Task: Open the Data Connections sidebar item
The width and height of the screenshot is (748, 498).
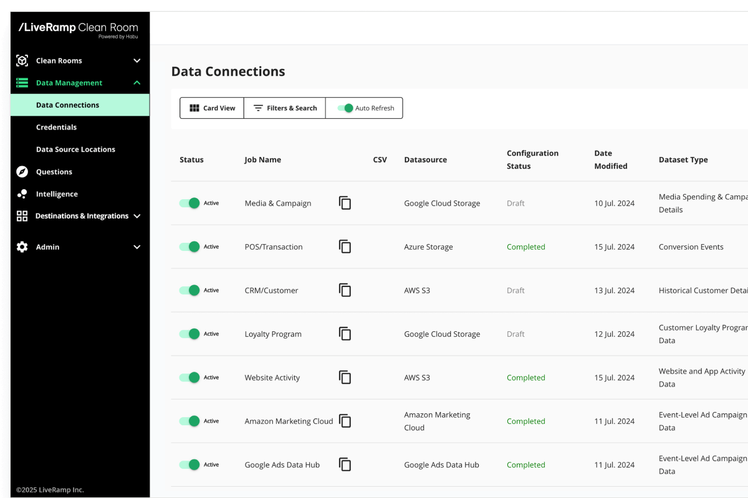Action: [x=80, y=105]
